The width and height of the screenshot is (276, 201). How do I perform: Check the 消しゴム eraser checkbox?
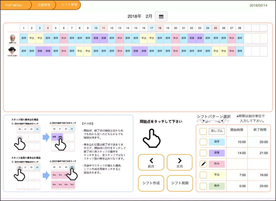203,131
